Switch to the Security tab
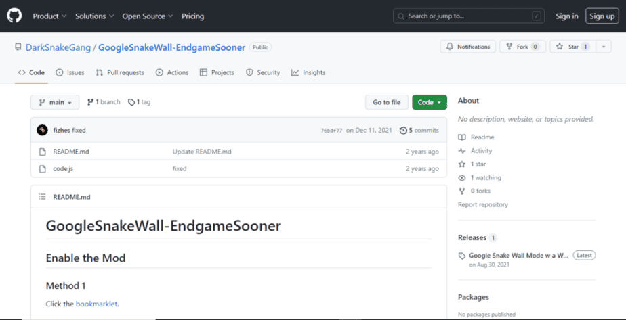626x320 pixels. (263, 72)
